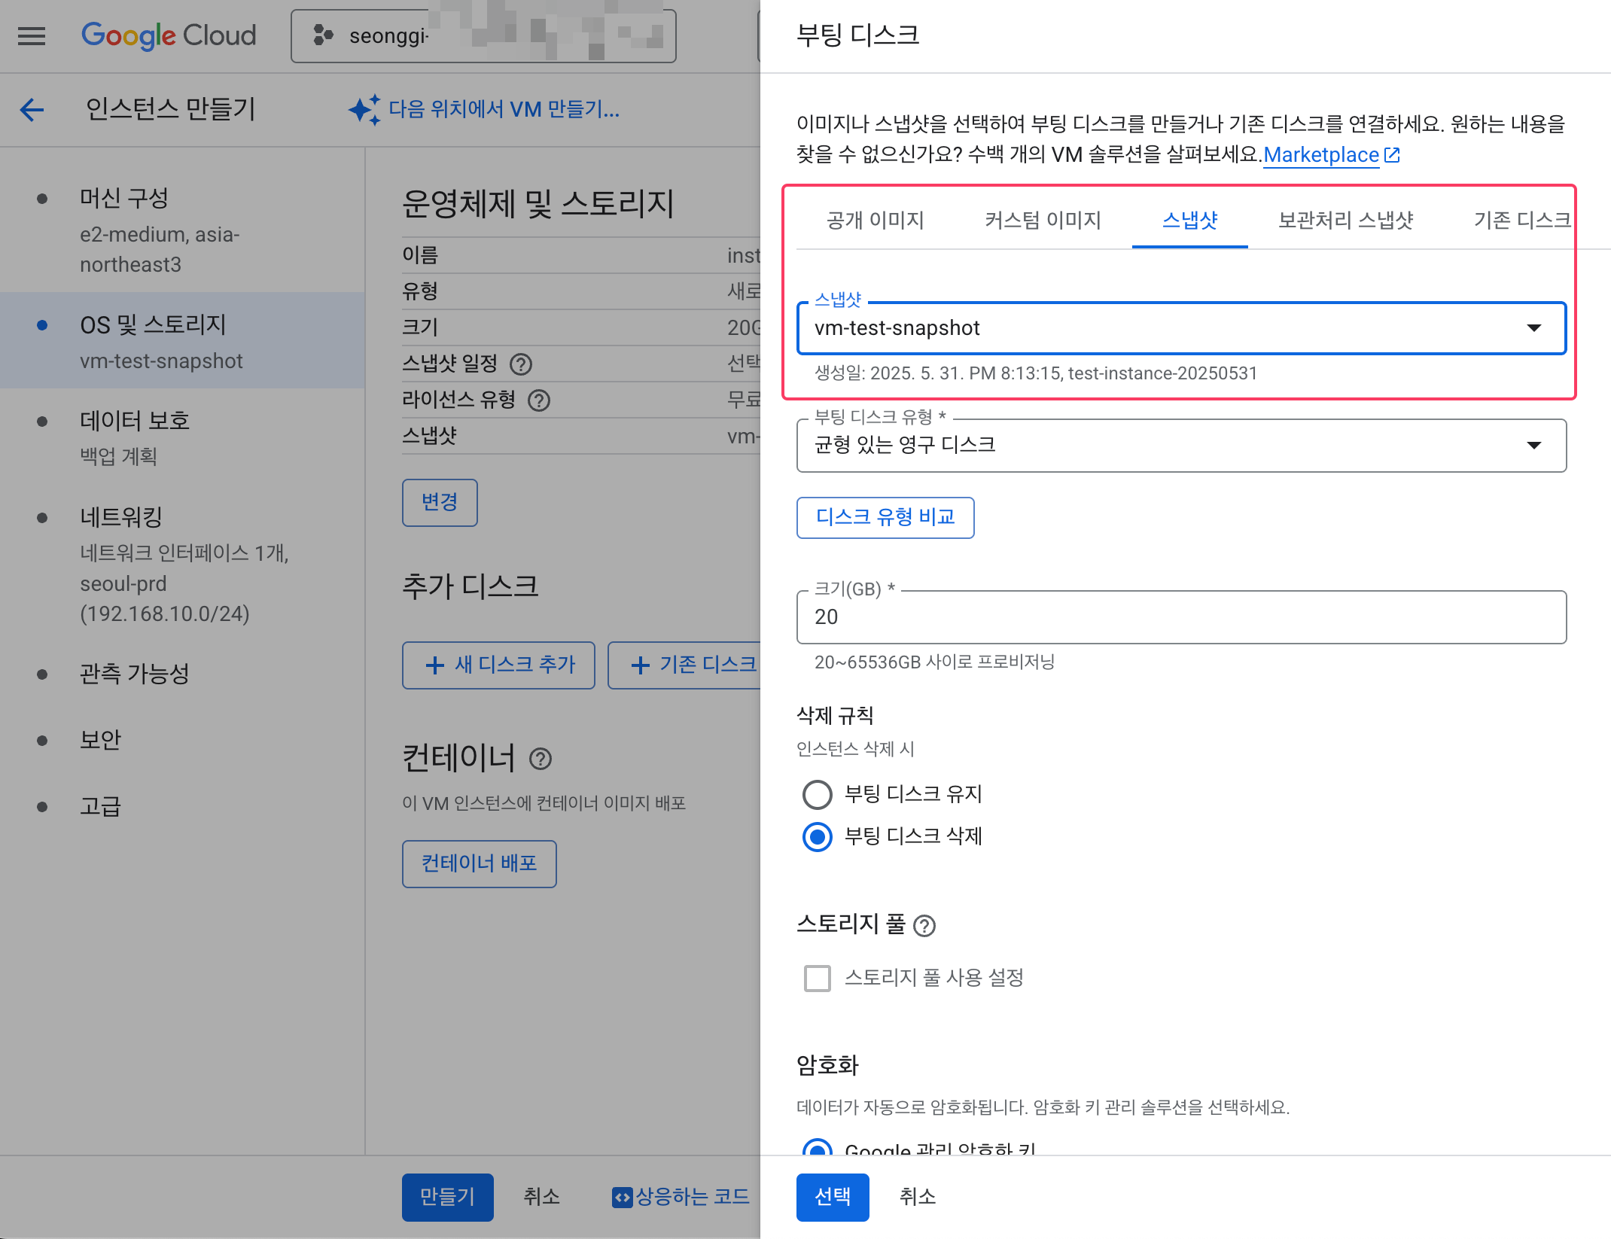Viewport: 1611px width, 1239px height.
Task: Click help icon beside 컨테이너 heading
Action: pos(541,759)
